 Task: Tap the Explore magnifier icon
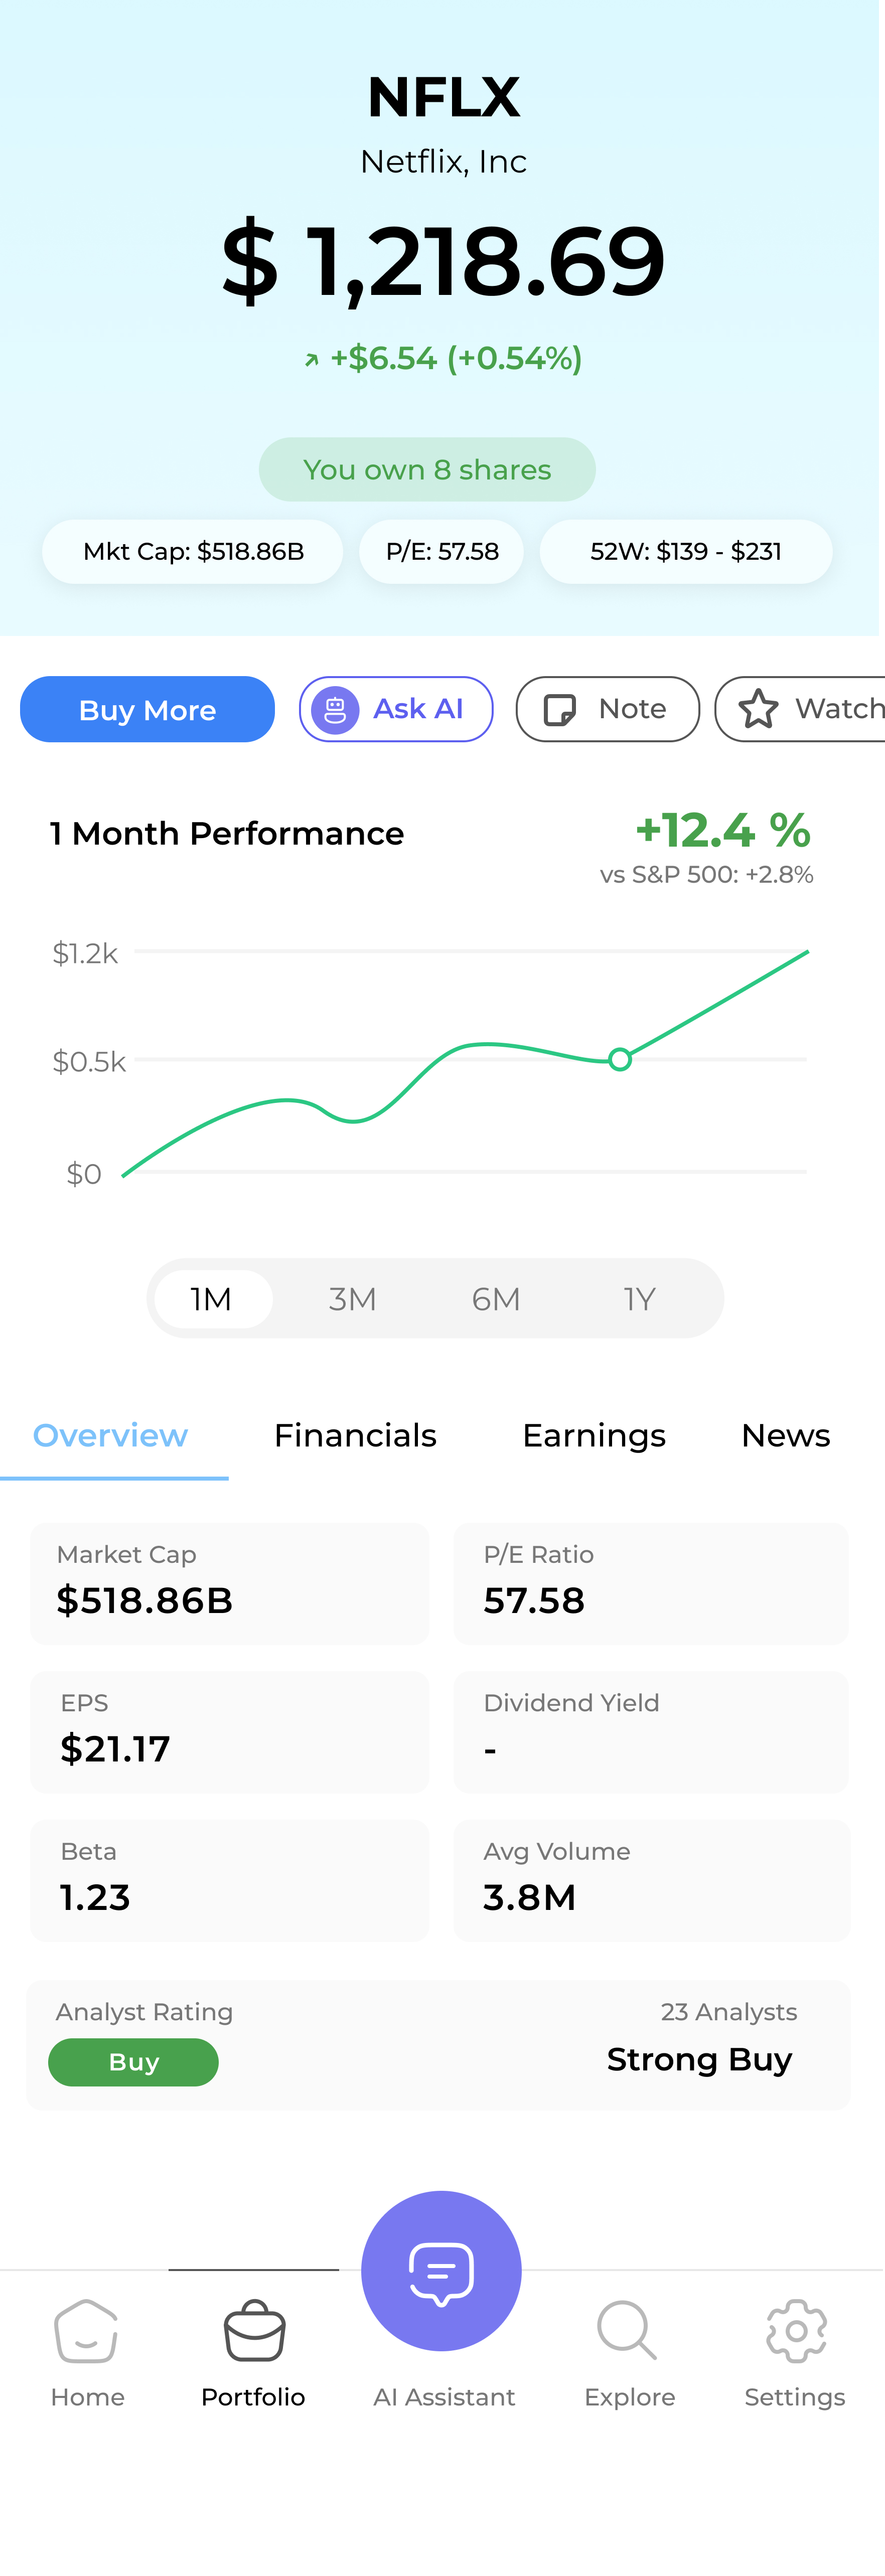627,2331
